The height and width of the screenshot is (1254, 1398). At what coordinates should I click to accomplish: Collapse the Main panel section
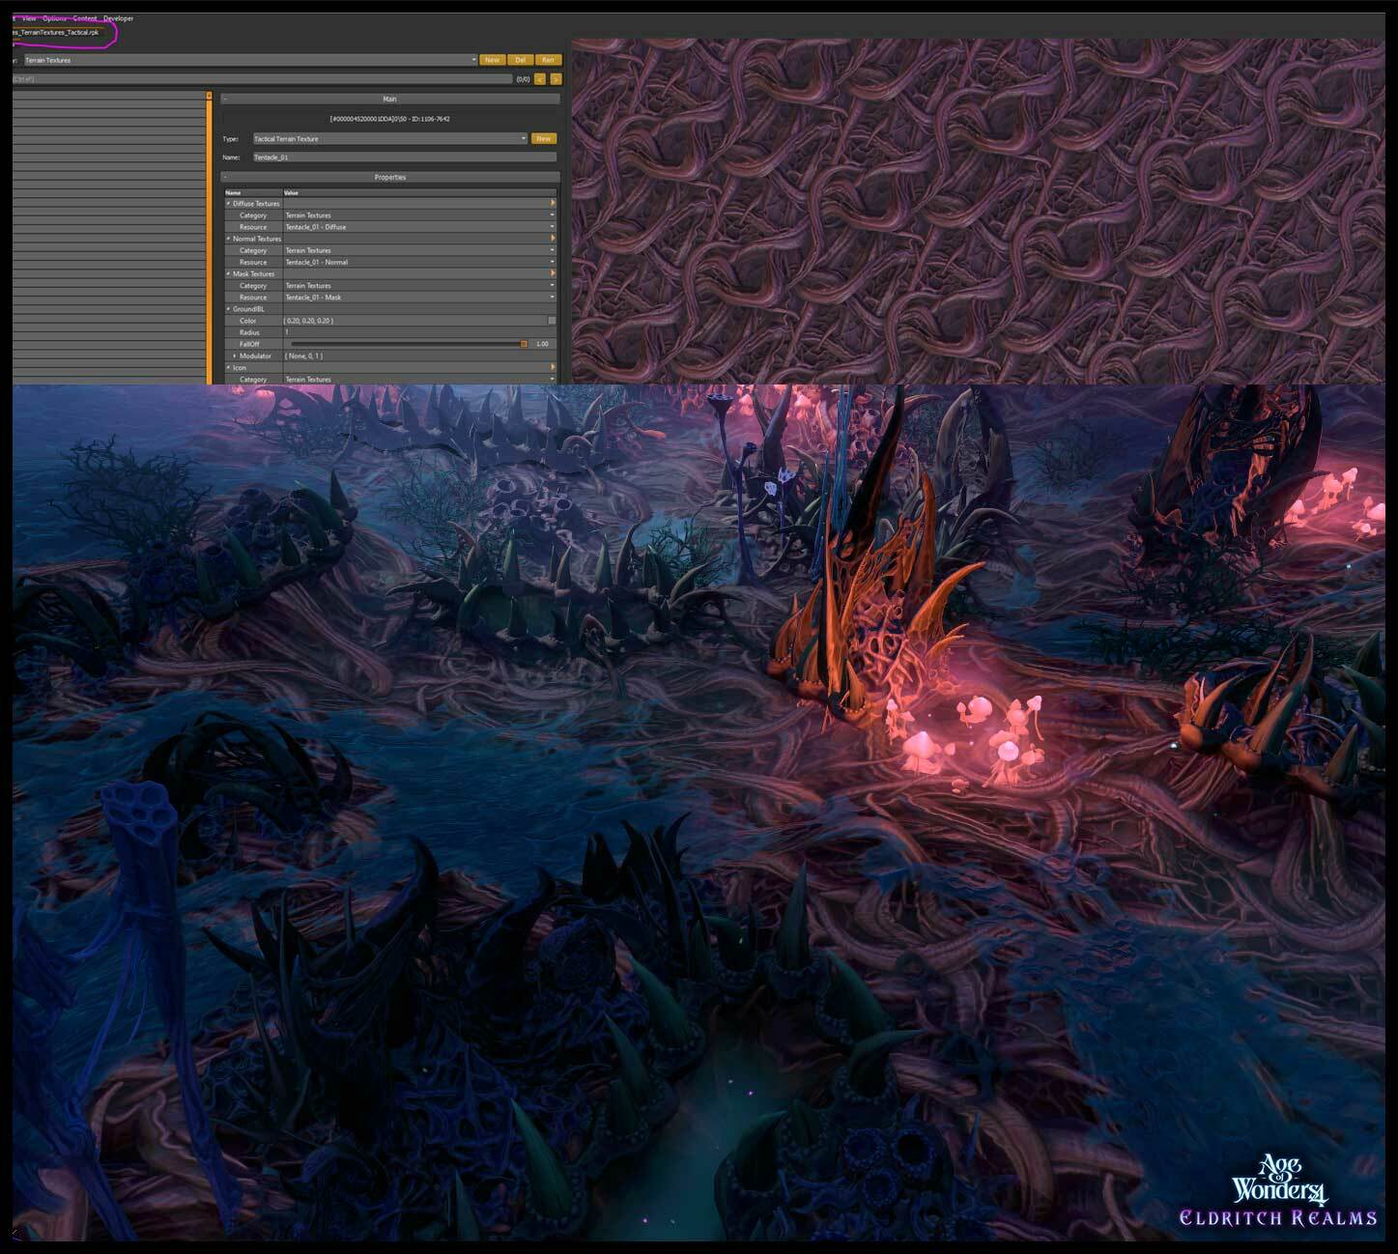coord(225,99)
